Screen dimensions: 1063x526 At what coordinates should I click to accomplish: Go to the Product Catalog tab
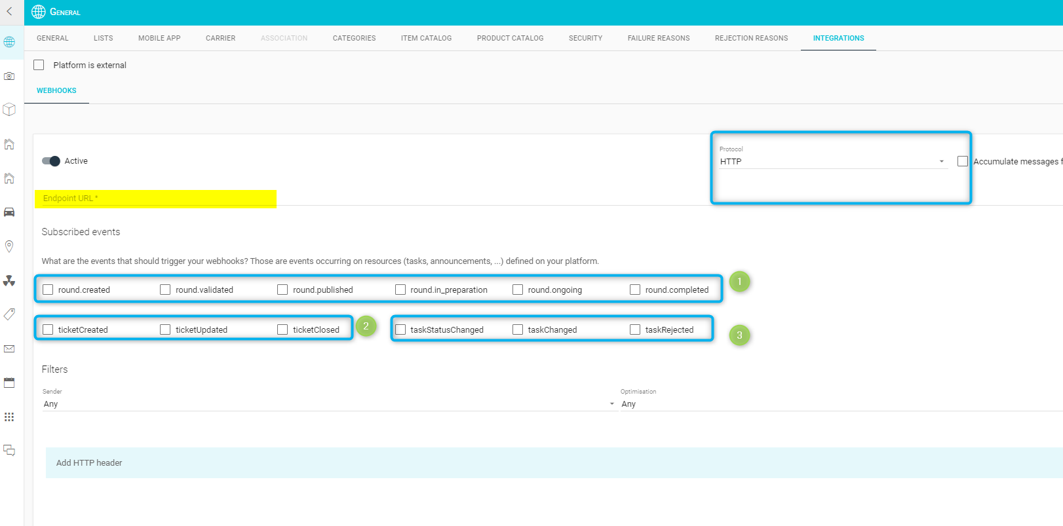coord(510,38)
